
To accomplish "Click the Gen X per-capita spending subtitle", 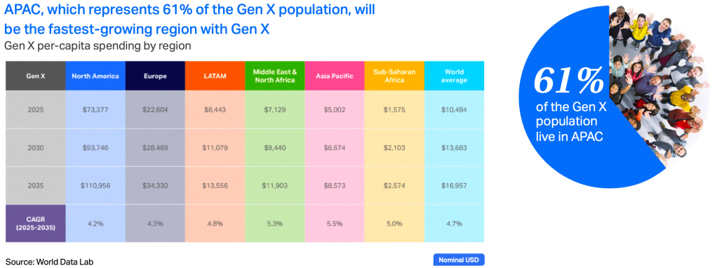I will 97,46.
